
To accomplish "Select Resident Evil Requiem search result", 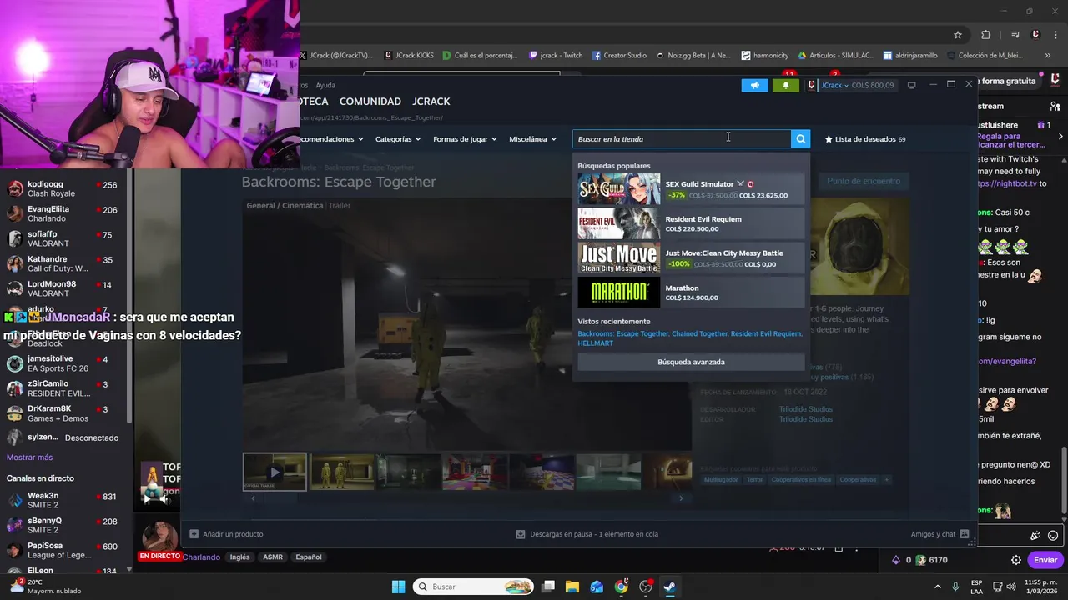I will click(691, 223).
